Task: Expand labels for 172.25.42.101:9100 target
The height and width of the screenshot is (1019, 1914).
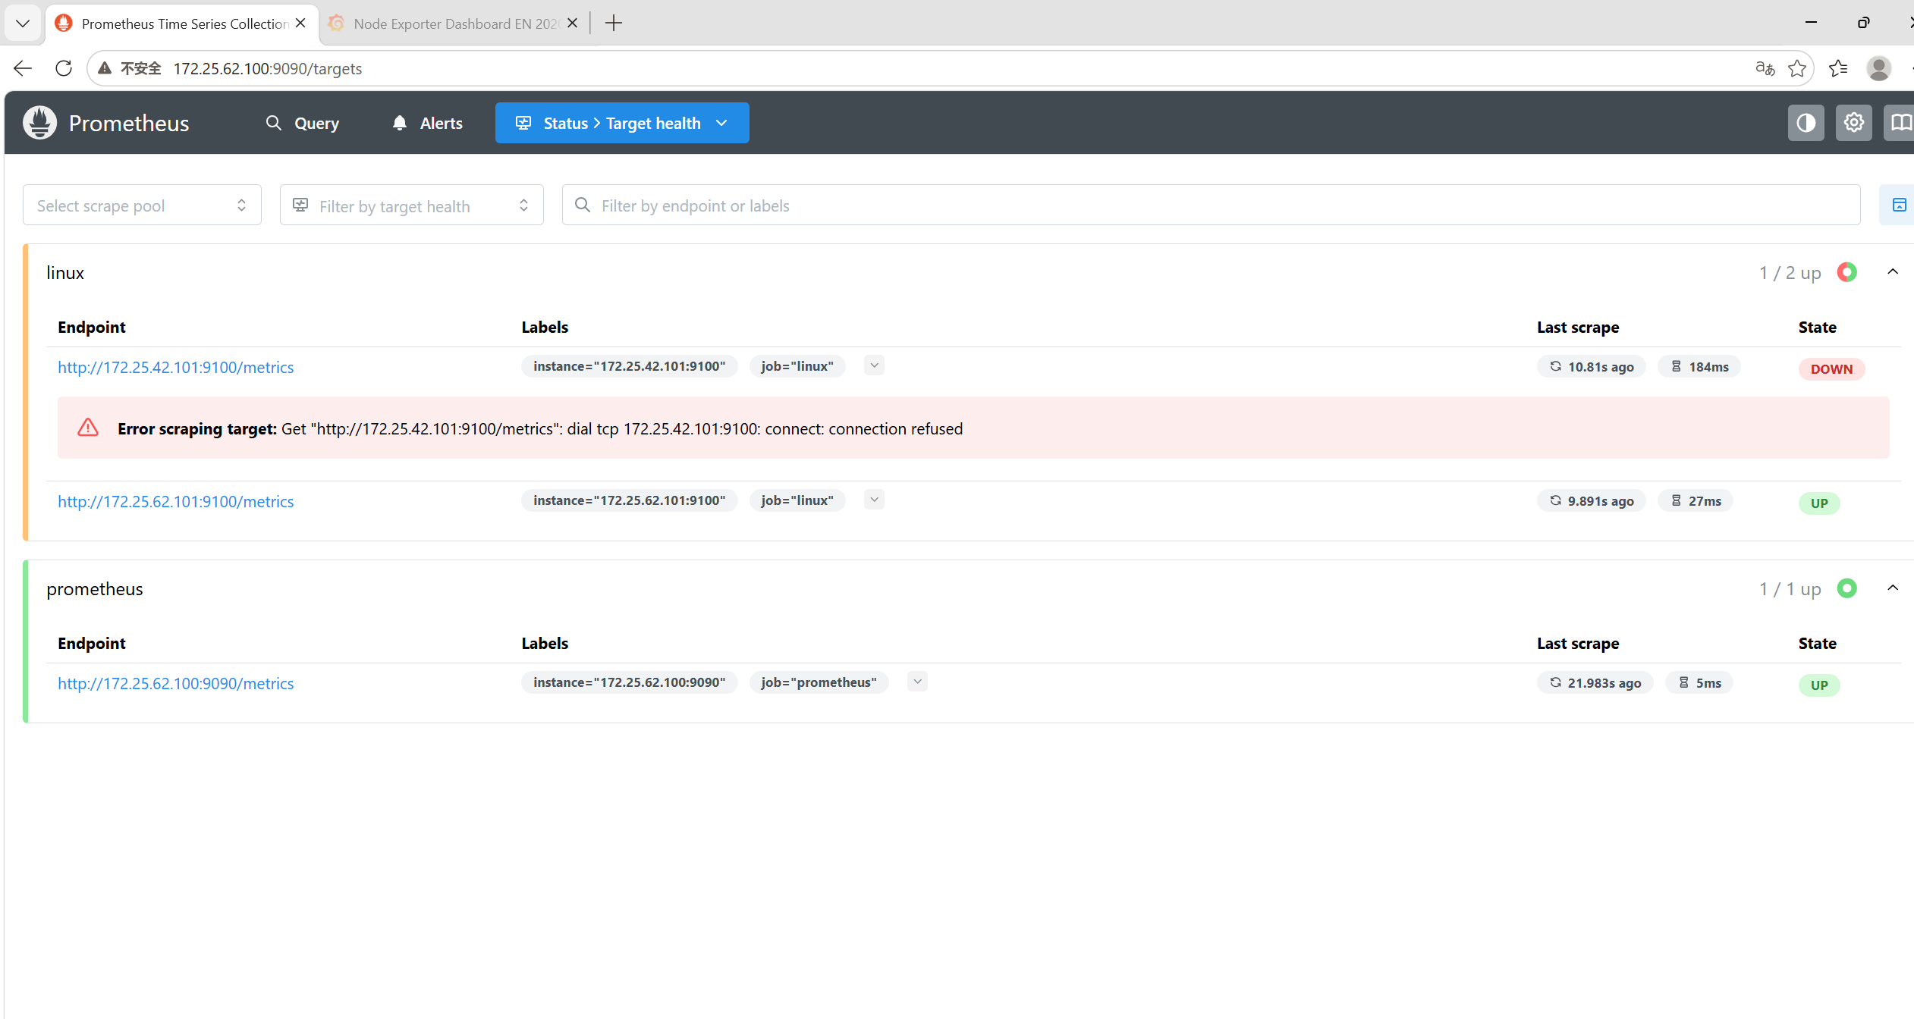Action: click(x=874, y=365)
